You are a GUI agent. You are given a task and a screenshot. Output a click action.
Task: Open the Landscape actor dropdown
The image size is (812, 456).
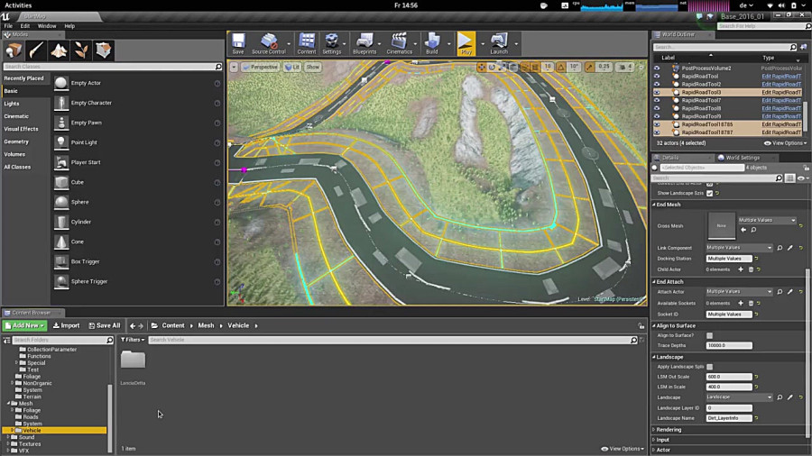[x=739, y=397]
